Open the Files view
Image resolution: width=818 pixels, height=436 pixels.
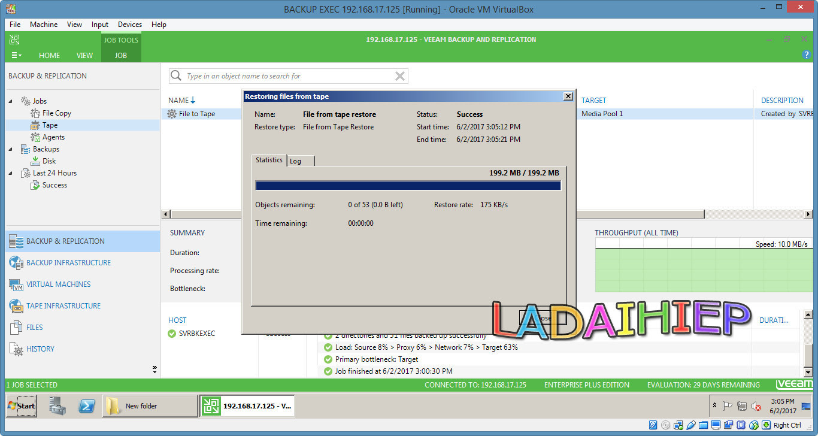tap(83, 328)
